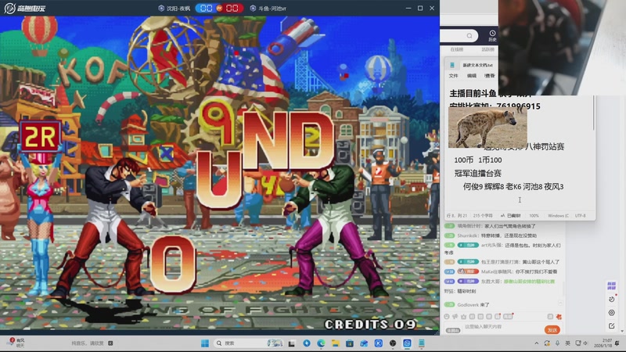626x352 pixels.
Task: Click username Godloverk in chat
Action: pyautogui.click(x=468, y=304)
